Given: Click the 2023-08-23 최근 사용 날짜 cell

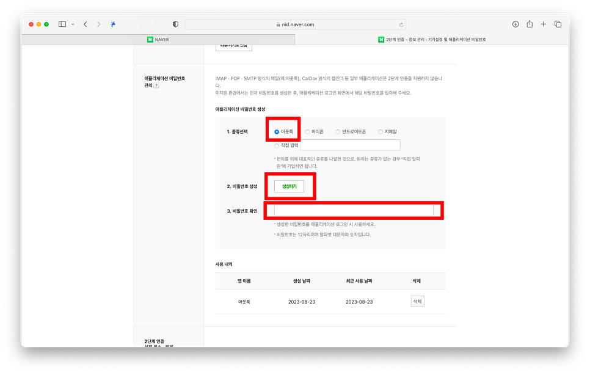Looking at the screenshot, I should (359, 302).
